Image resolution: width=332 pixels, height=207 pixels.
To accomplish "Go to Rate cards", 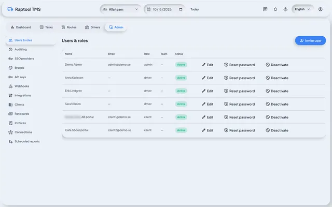I will pyautogui.click(x=31, y=114).
